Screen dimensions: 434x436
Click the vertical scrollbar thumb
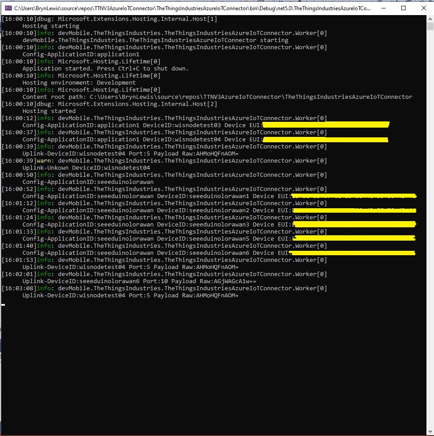(430, 27)
